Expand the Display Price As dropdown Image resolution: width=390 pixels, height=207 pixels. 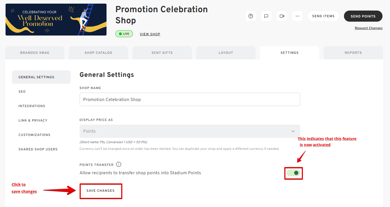point(190,131)
